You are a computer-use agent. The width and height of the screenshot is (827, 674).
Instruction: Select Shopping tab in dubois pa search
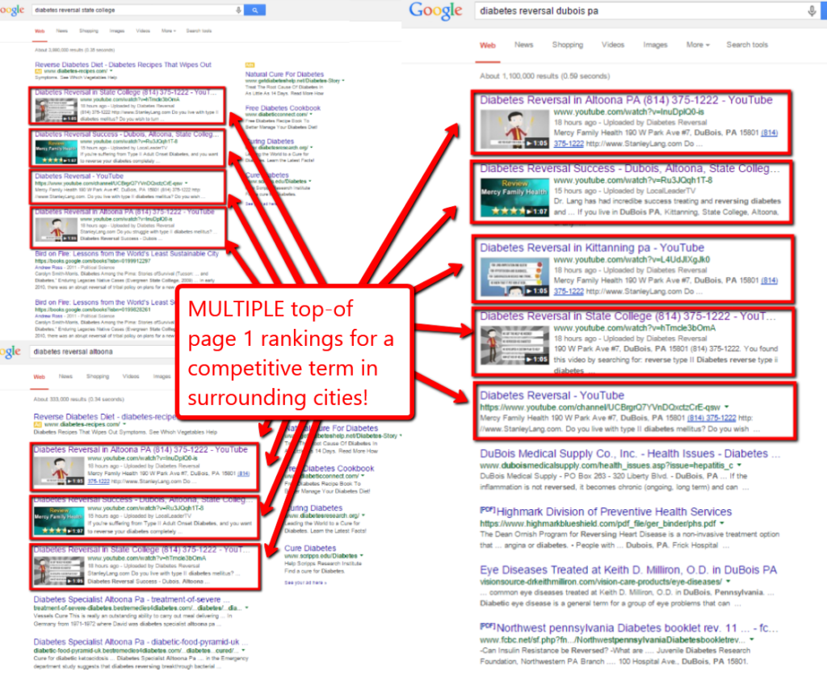point(568,45)
